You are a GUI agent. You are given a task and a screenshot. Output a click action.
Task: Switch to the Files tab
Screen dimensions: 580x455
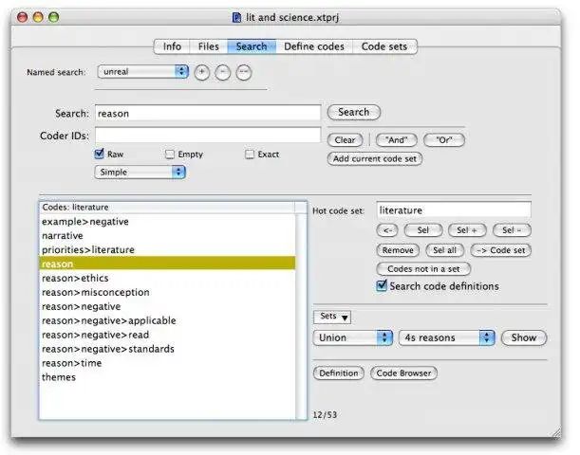pos(208,46)
